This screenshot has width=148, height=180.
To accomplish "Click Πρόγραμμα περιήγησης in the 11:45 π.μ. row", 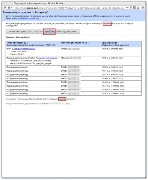I will 17,82.
